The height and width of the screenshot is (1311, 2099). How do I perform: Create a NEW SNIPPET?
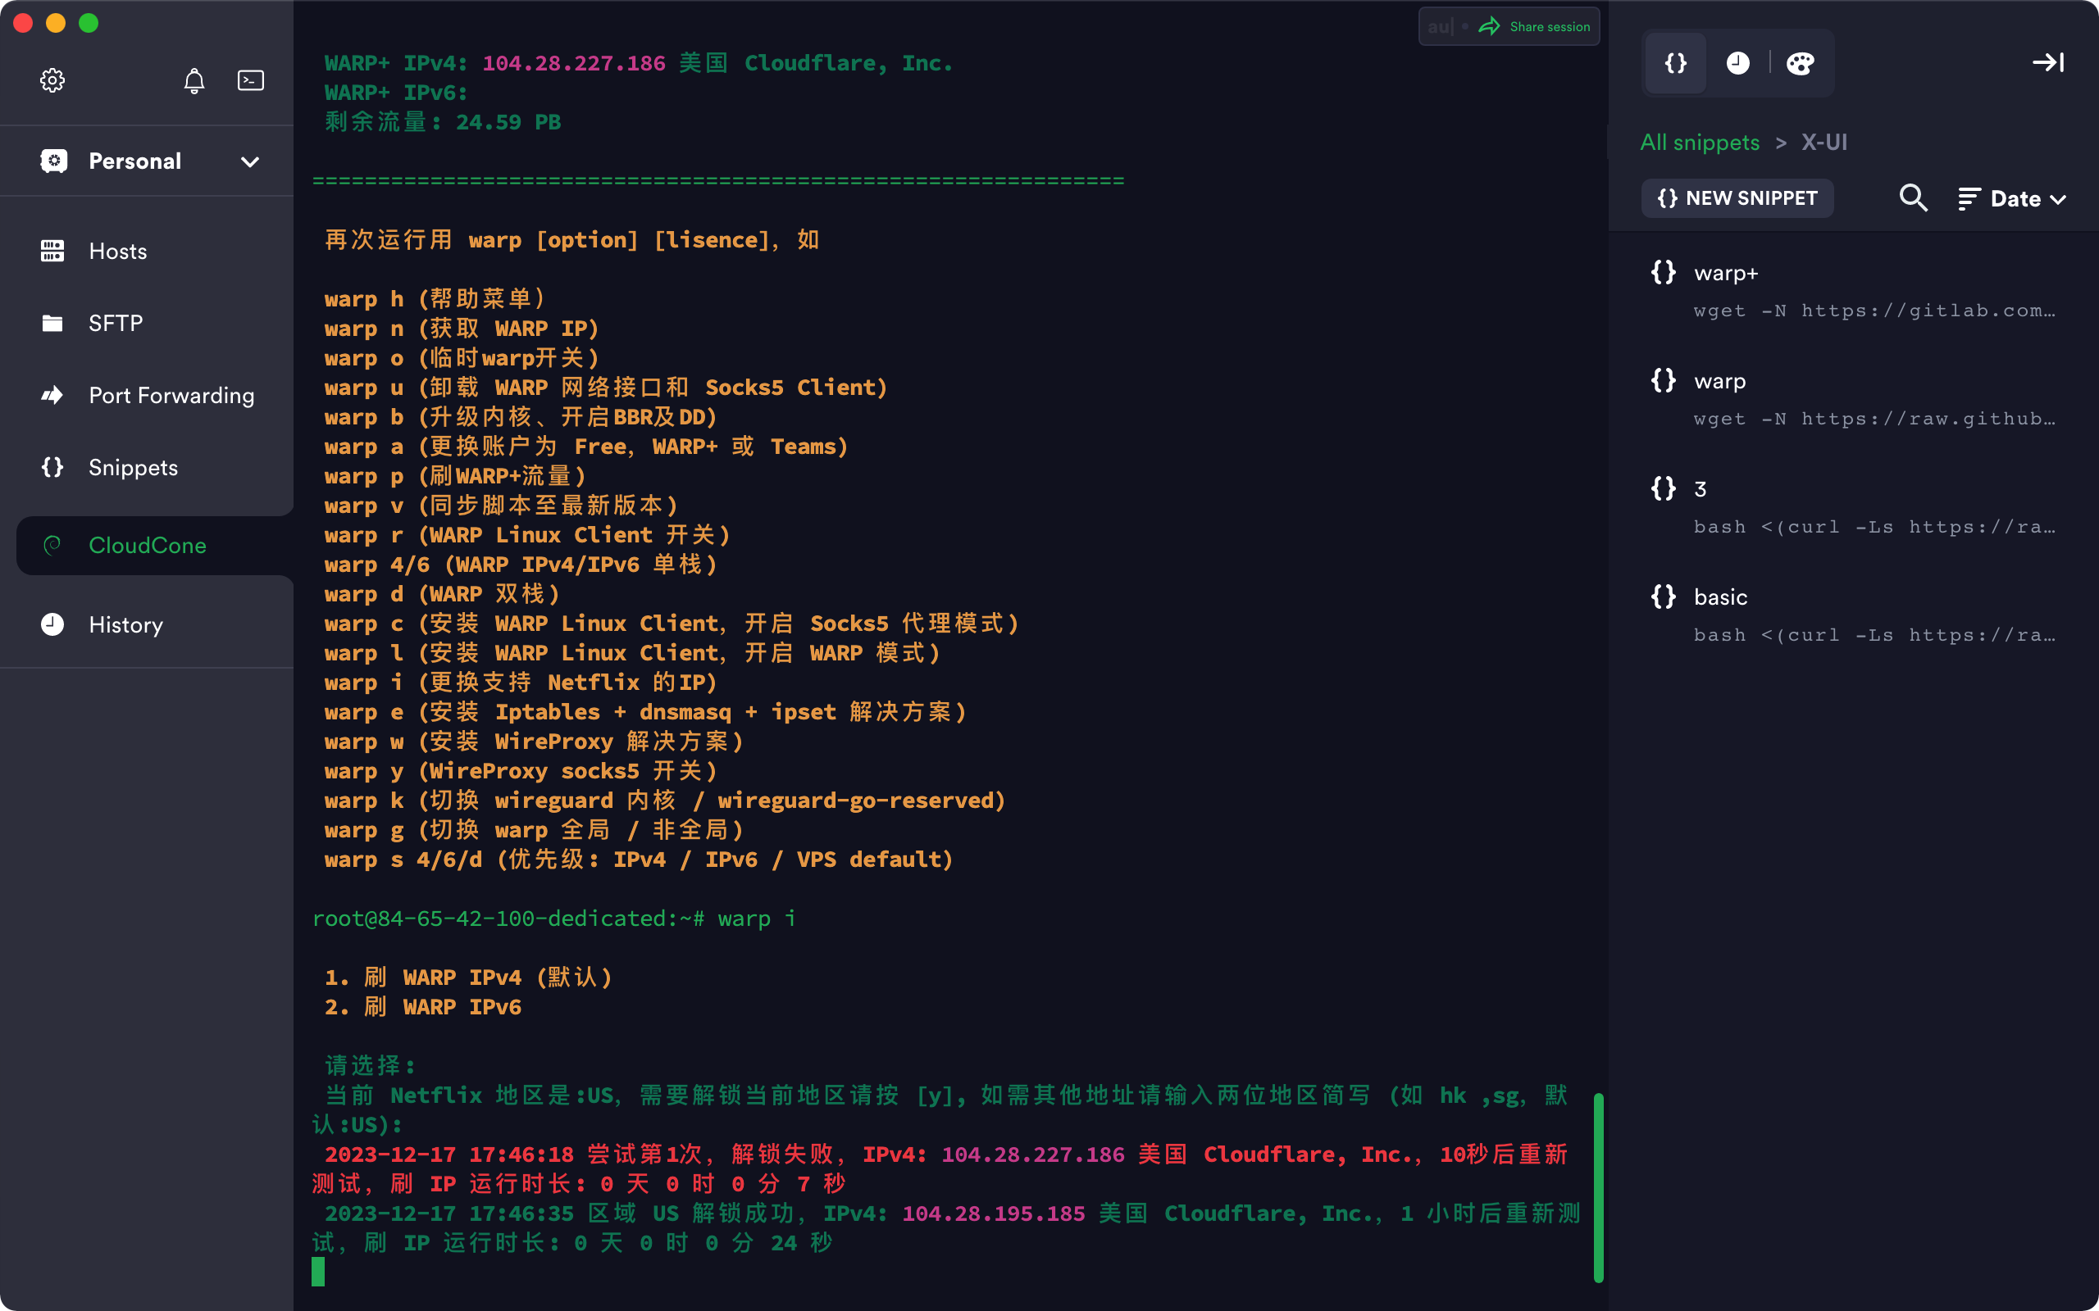1737,198
